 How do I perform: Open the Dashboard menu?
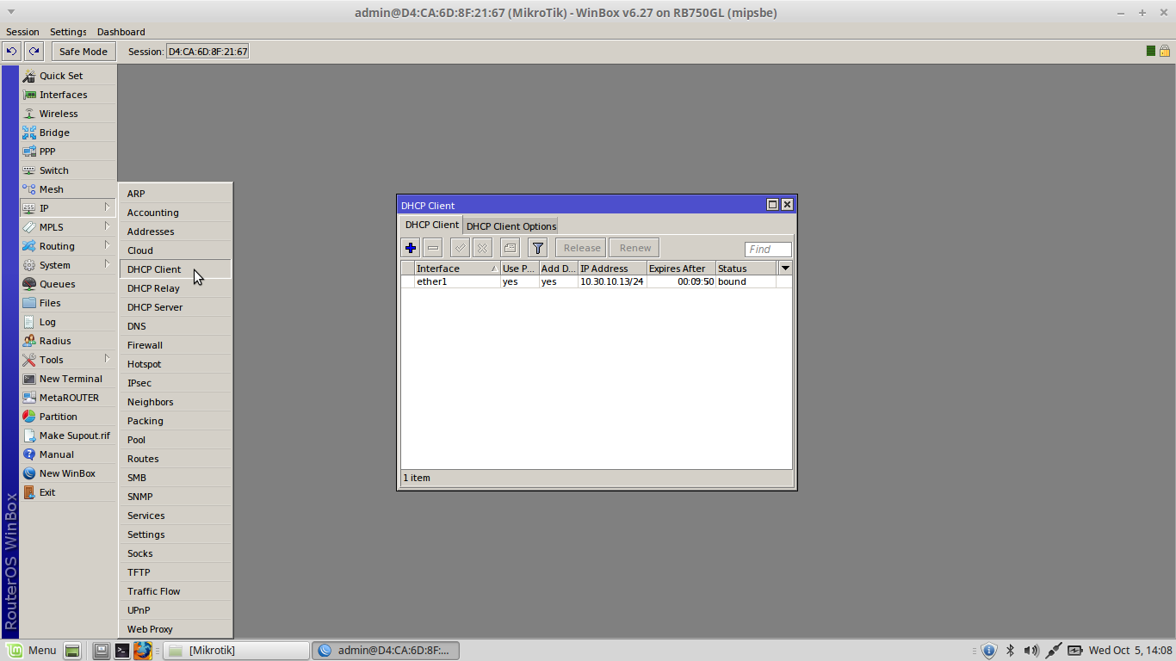coord(121,32)
